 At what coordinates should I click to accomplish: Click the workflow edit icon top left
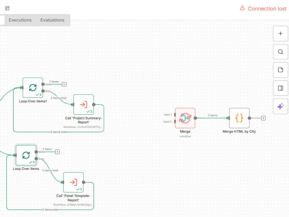[x=7, y=8]
